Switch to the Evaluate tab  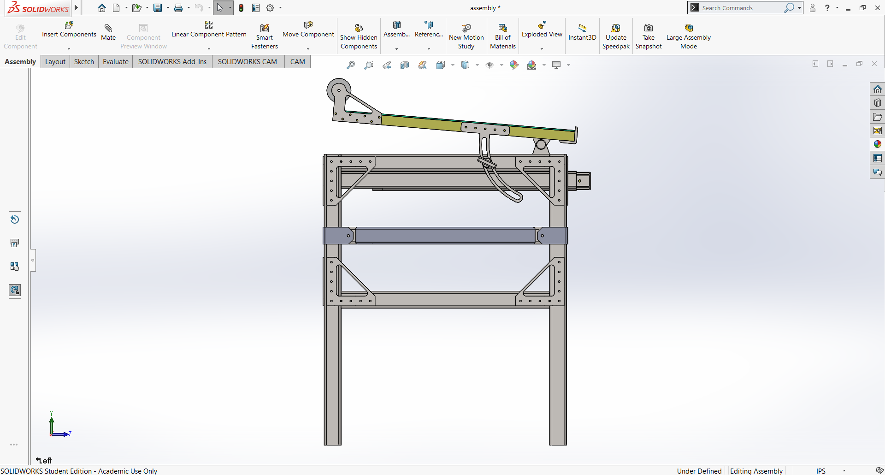116,62
